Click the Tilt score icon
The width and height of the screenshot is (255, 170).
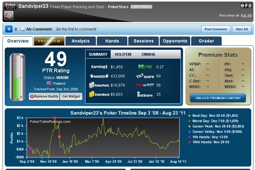click(x=145, y=76)
